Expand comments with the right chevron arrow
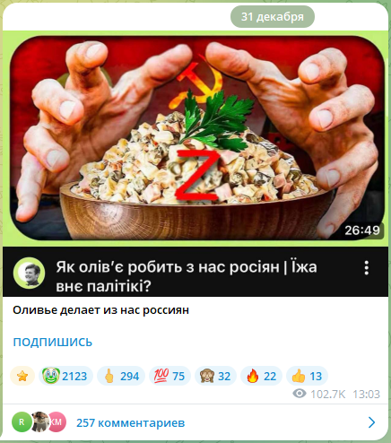391x443 pixels. click(x=371, y=422)
